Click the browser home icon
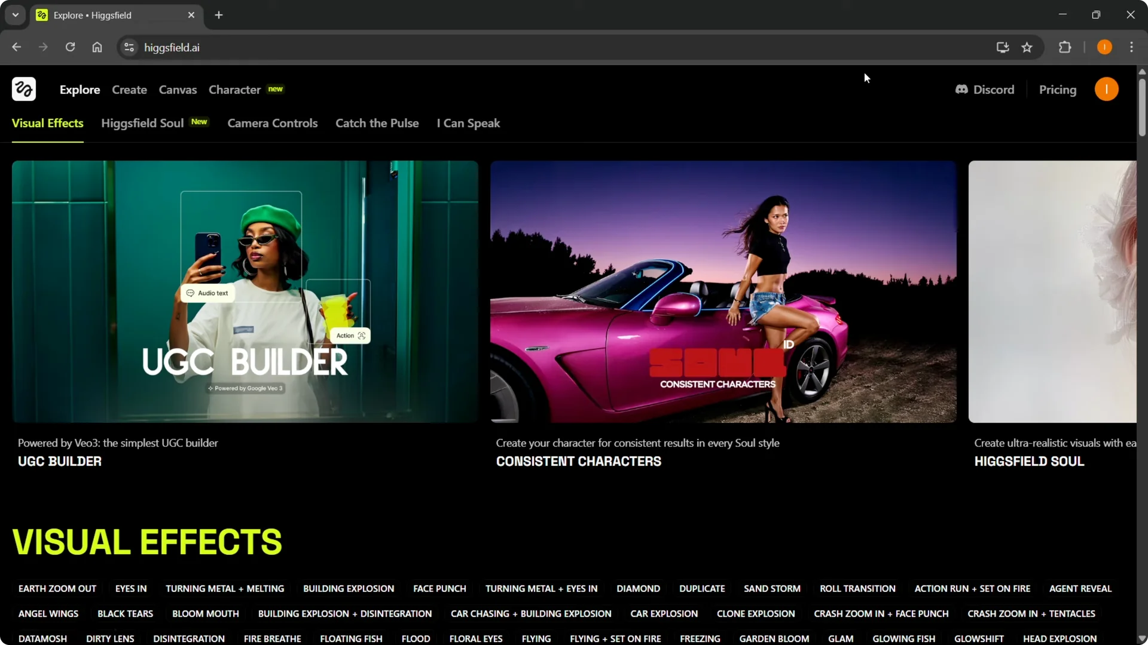The height and width of the screenshot is (645, 1148). [x=97, y=47]
